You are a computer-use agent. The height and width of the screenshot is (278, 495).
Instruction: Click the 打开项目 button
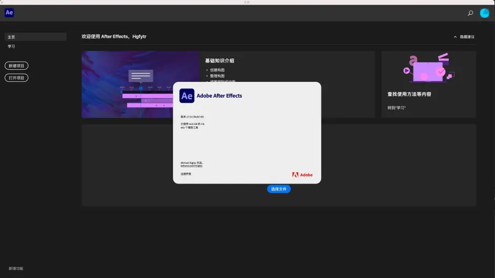[x=16, y=78]
